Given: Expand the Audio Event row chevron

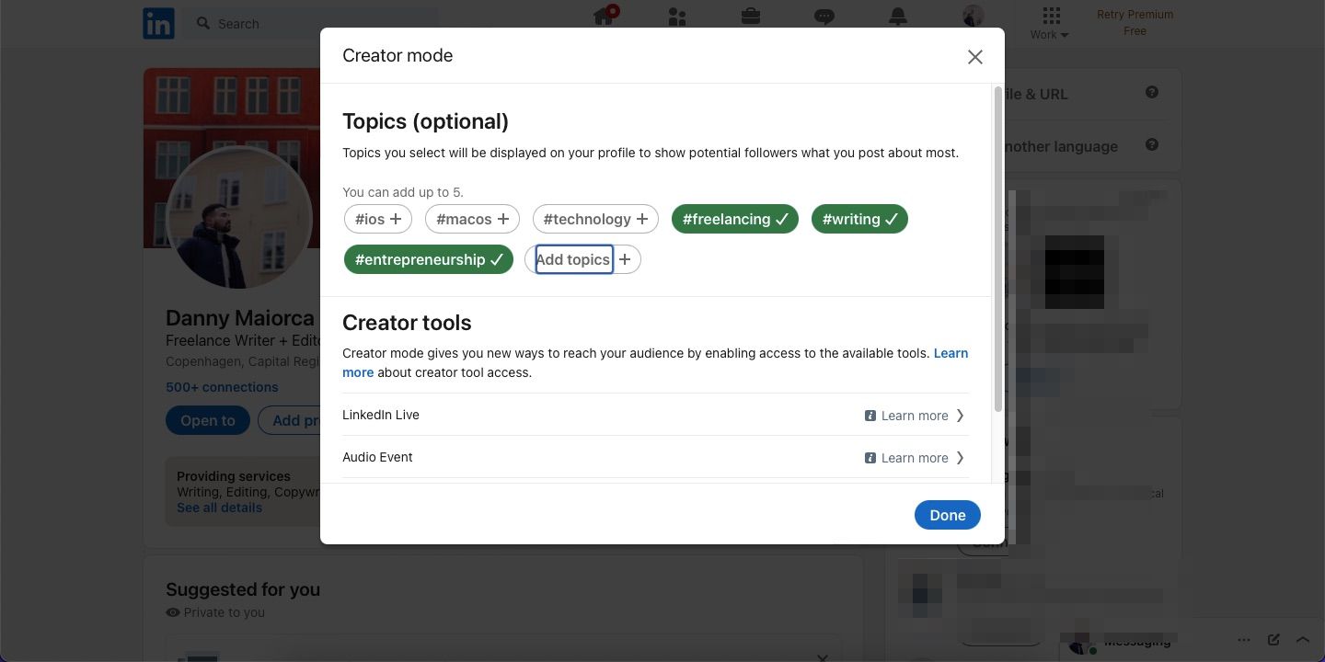Looking at the screenshot, I should pos(960,458).
